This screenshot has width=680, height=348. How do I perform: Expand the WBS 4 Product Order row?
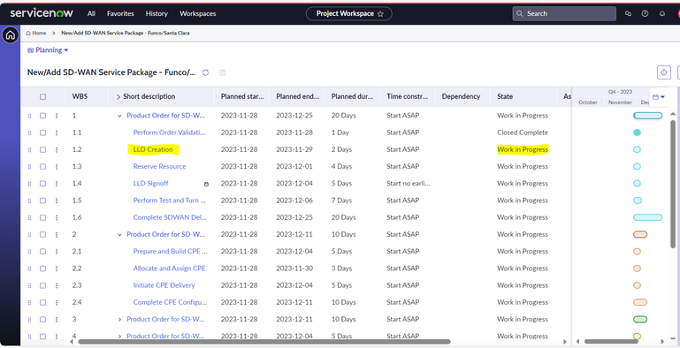119,337
